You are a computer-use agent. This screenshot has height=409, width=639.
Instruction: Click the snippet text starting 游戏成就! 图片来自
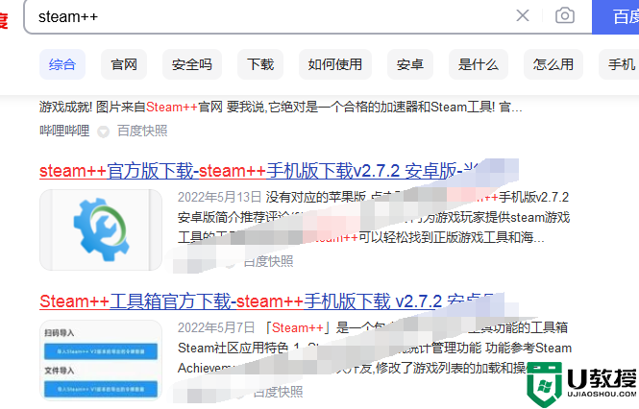point(281,108)
